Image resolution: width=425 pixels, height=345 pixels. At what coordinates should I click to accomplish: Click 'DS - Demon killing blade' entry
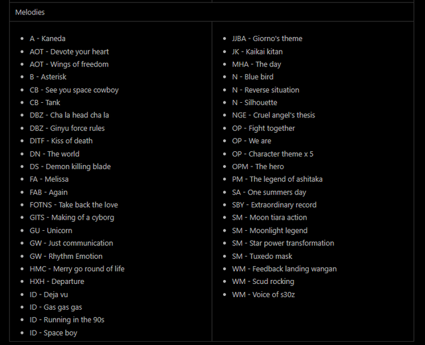70,167
